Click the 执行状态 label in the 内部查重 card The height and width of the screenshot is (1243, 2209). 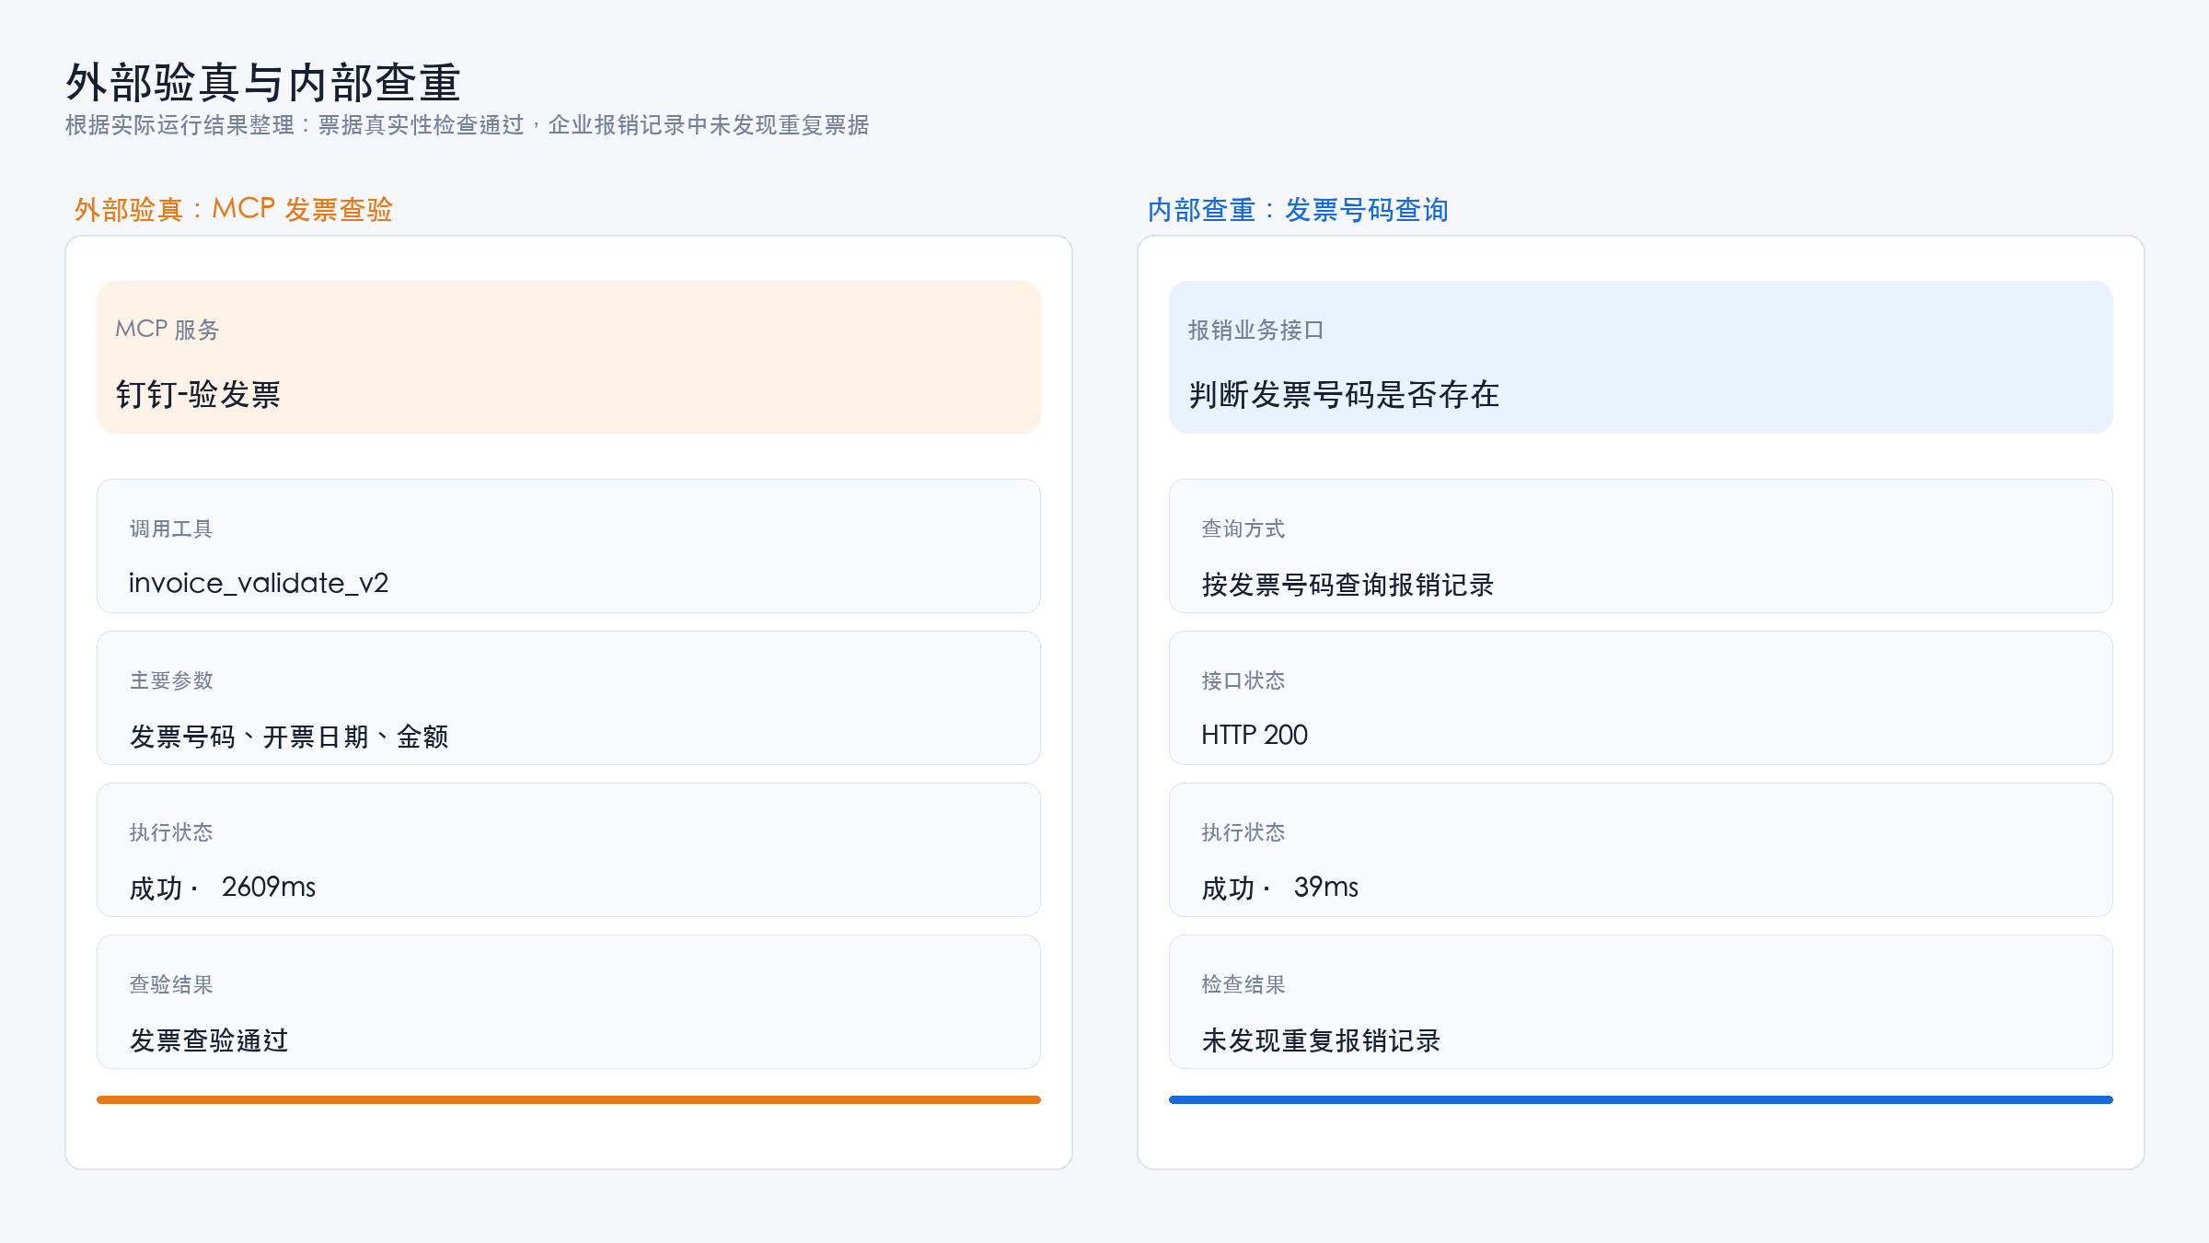[x=1243, y=832]
